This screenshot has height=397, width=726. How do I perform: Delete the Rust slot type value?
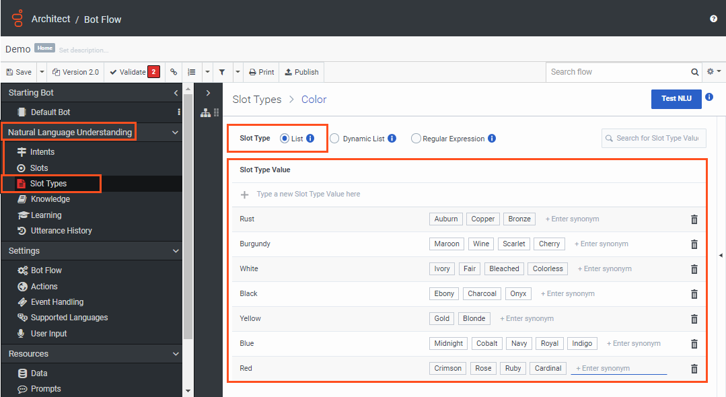tap(694, 219)
